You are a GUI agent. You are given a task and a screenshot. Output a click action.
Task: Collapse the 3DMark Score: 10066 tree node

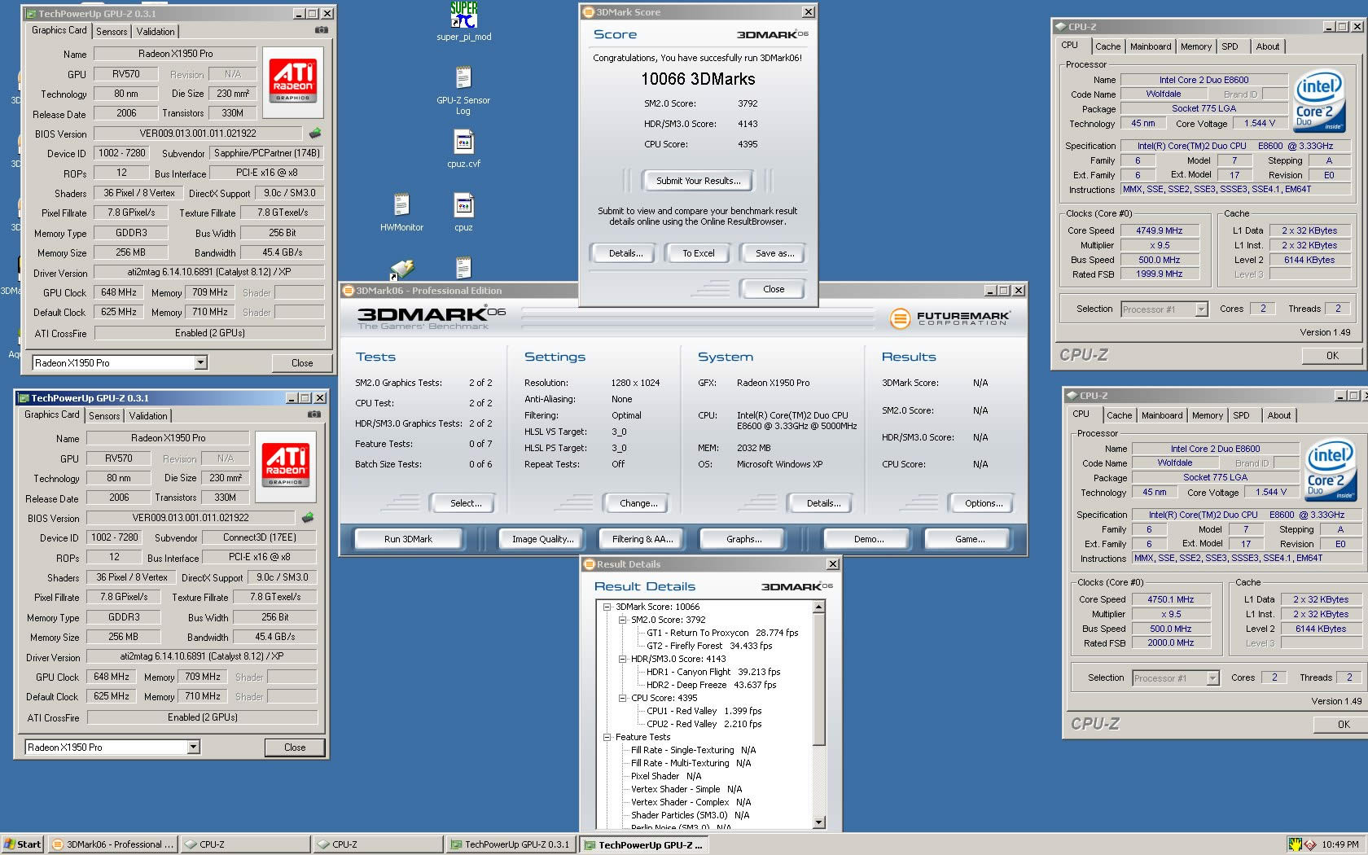[607, 607]
